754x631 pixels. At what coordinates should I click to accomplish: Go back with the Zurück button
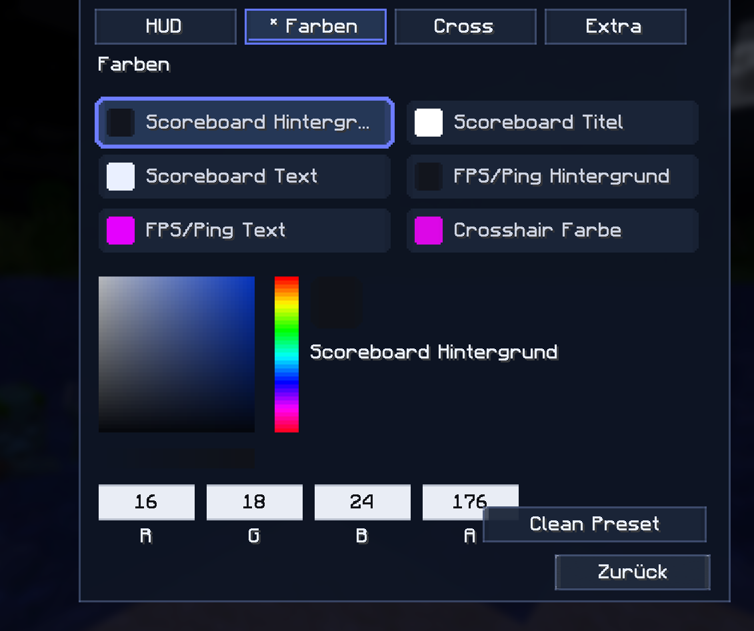click(x=633, y=572)
